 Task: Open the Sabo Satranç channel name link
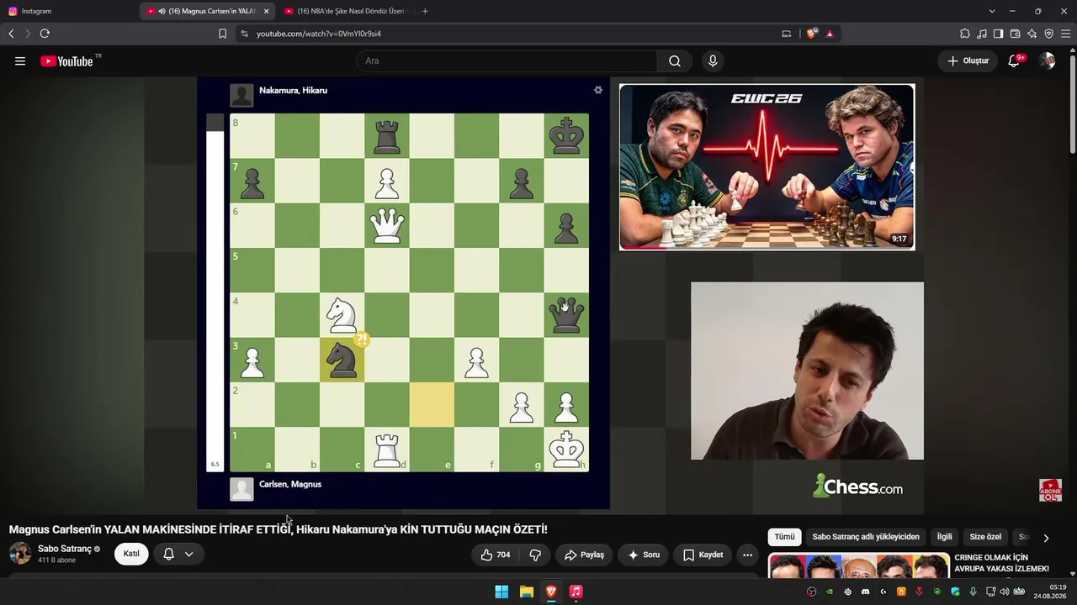click(x=65, y=549)
